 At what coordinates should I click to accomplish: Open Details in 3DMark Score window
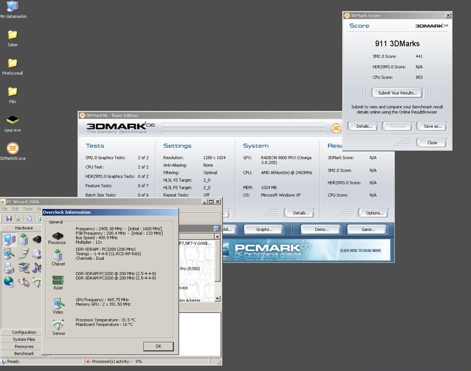pyautogui.click(x=364, y=126)
